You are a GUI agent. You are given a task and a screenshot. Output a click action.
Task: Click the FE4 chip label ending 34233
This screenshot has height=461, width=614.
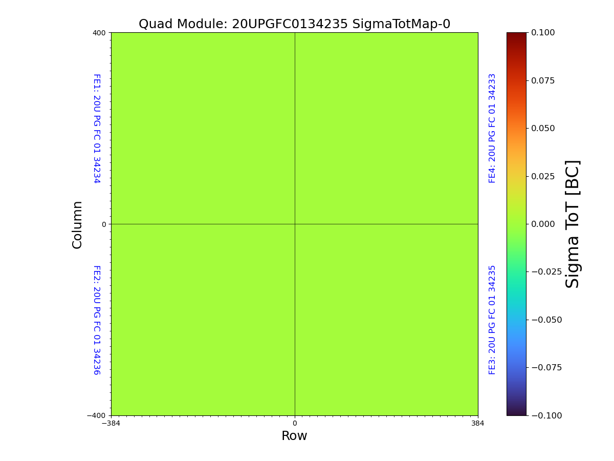(x=492, y=128)
